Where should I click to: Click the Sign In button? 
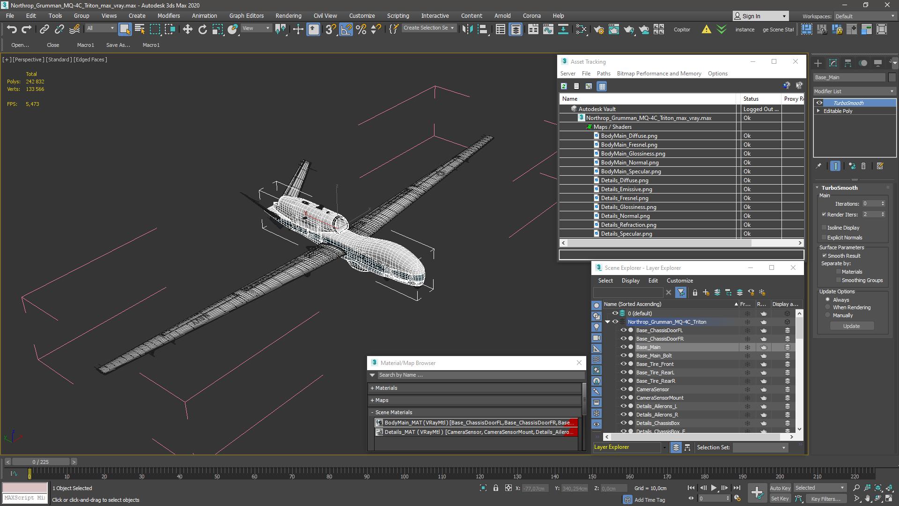[x=760, y=16]
